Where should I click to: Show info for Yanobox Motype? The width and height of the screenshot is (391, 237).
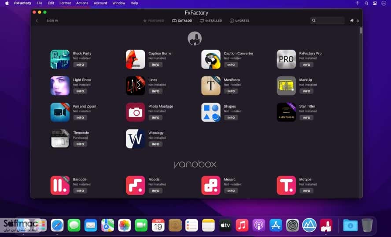[306, 191]
